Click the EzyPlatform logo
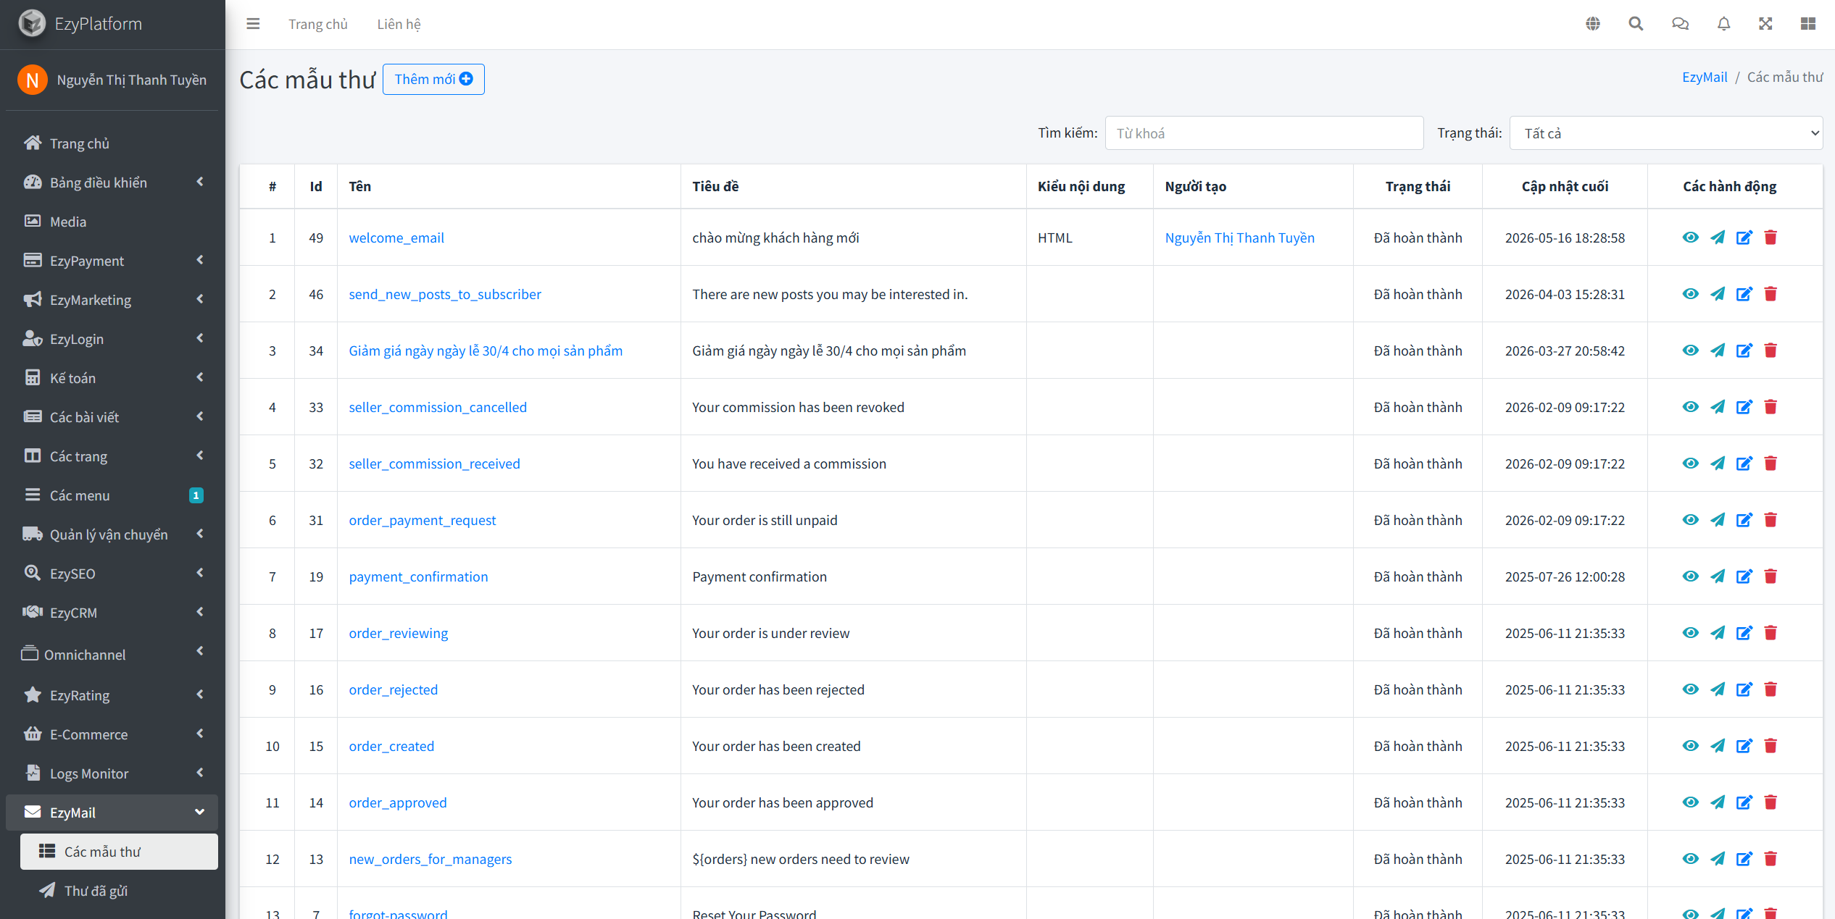Screen dimensions: 1835x919 point(32,23)
